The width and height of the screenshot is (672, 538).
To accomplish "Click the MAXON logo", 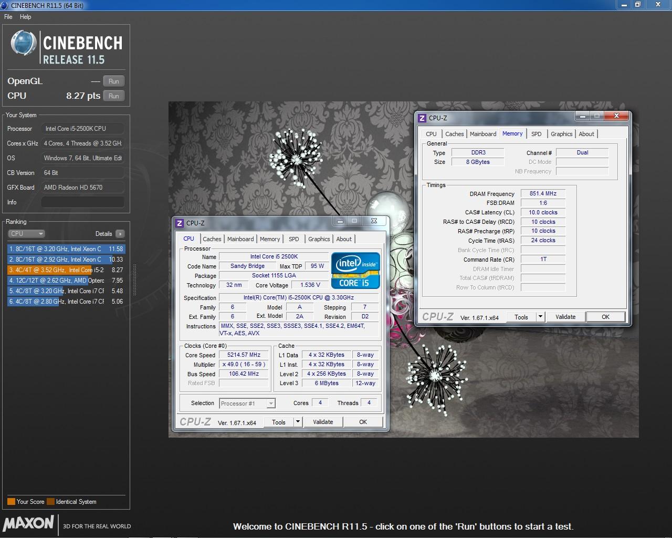I will (28, 523).
